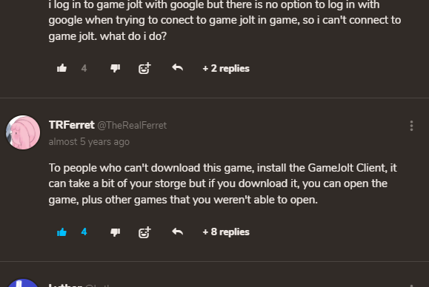Image resolution: width=429 pixels, height=287 pixels.
Task: Click TRFerret's GameJolt Client comment text
Action: 223,183
